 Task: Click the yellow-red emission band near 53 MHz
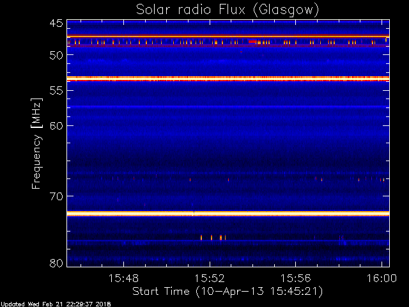click(x=228, y=79)
